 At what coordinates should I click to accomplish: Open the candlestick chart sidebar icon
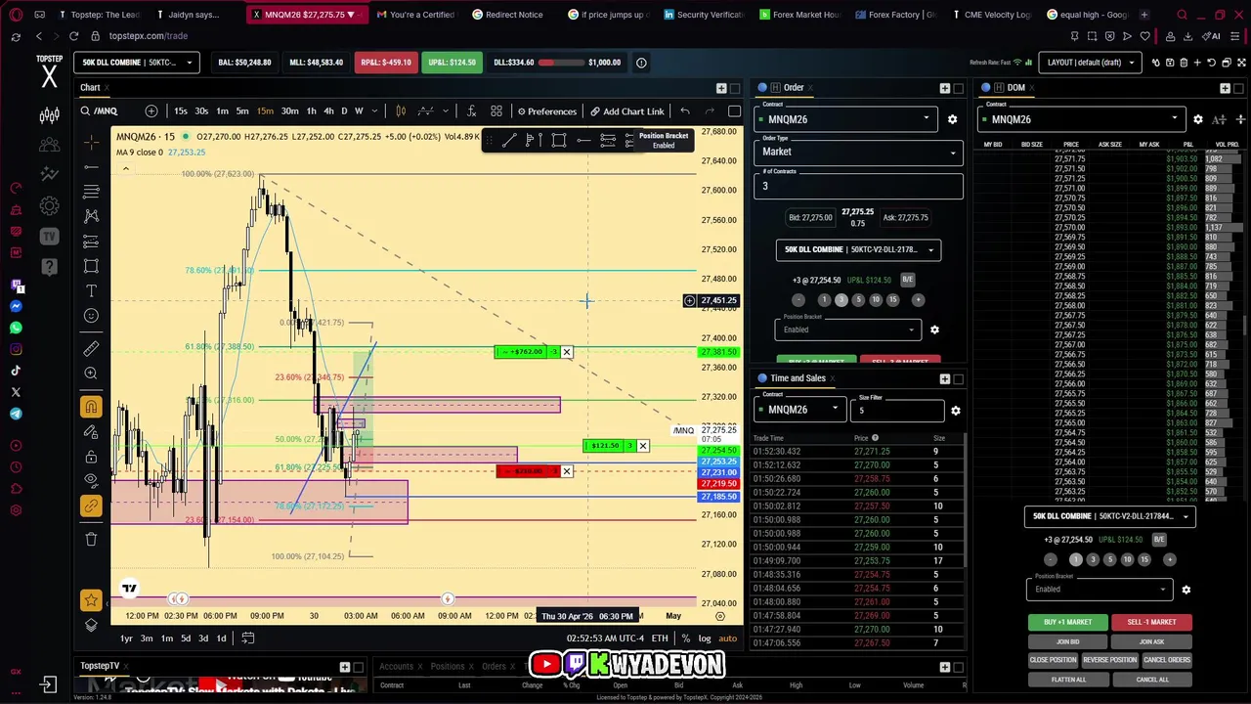[x=49, y=116]
